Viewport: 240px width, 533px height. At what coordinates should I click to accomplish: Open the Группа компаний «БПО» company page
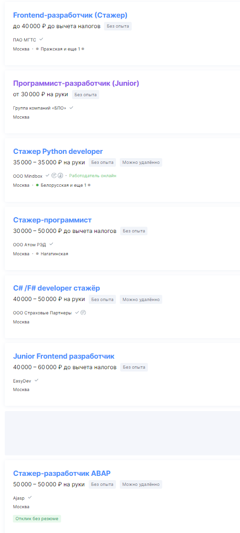click(x=40, y=108)
